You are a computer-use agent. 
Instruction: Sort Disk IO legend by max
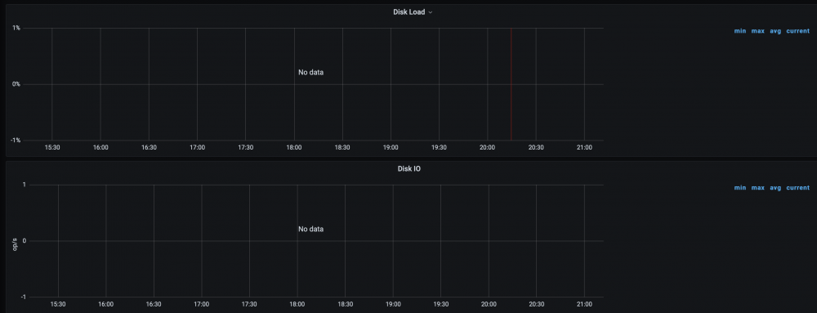(757, 187)
